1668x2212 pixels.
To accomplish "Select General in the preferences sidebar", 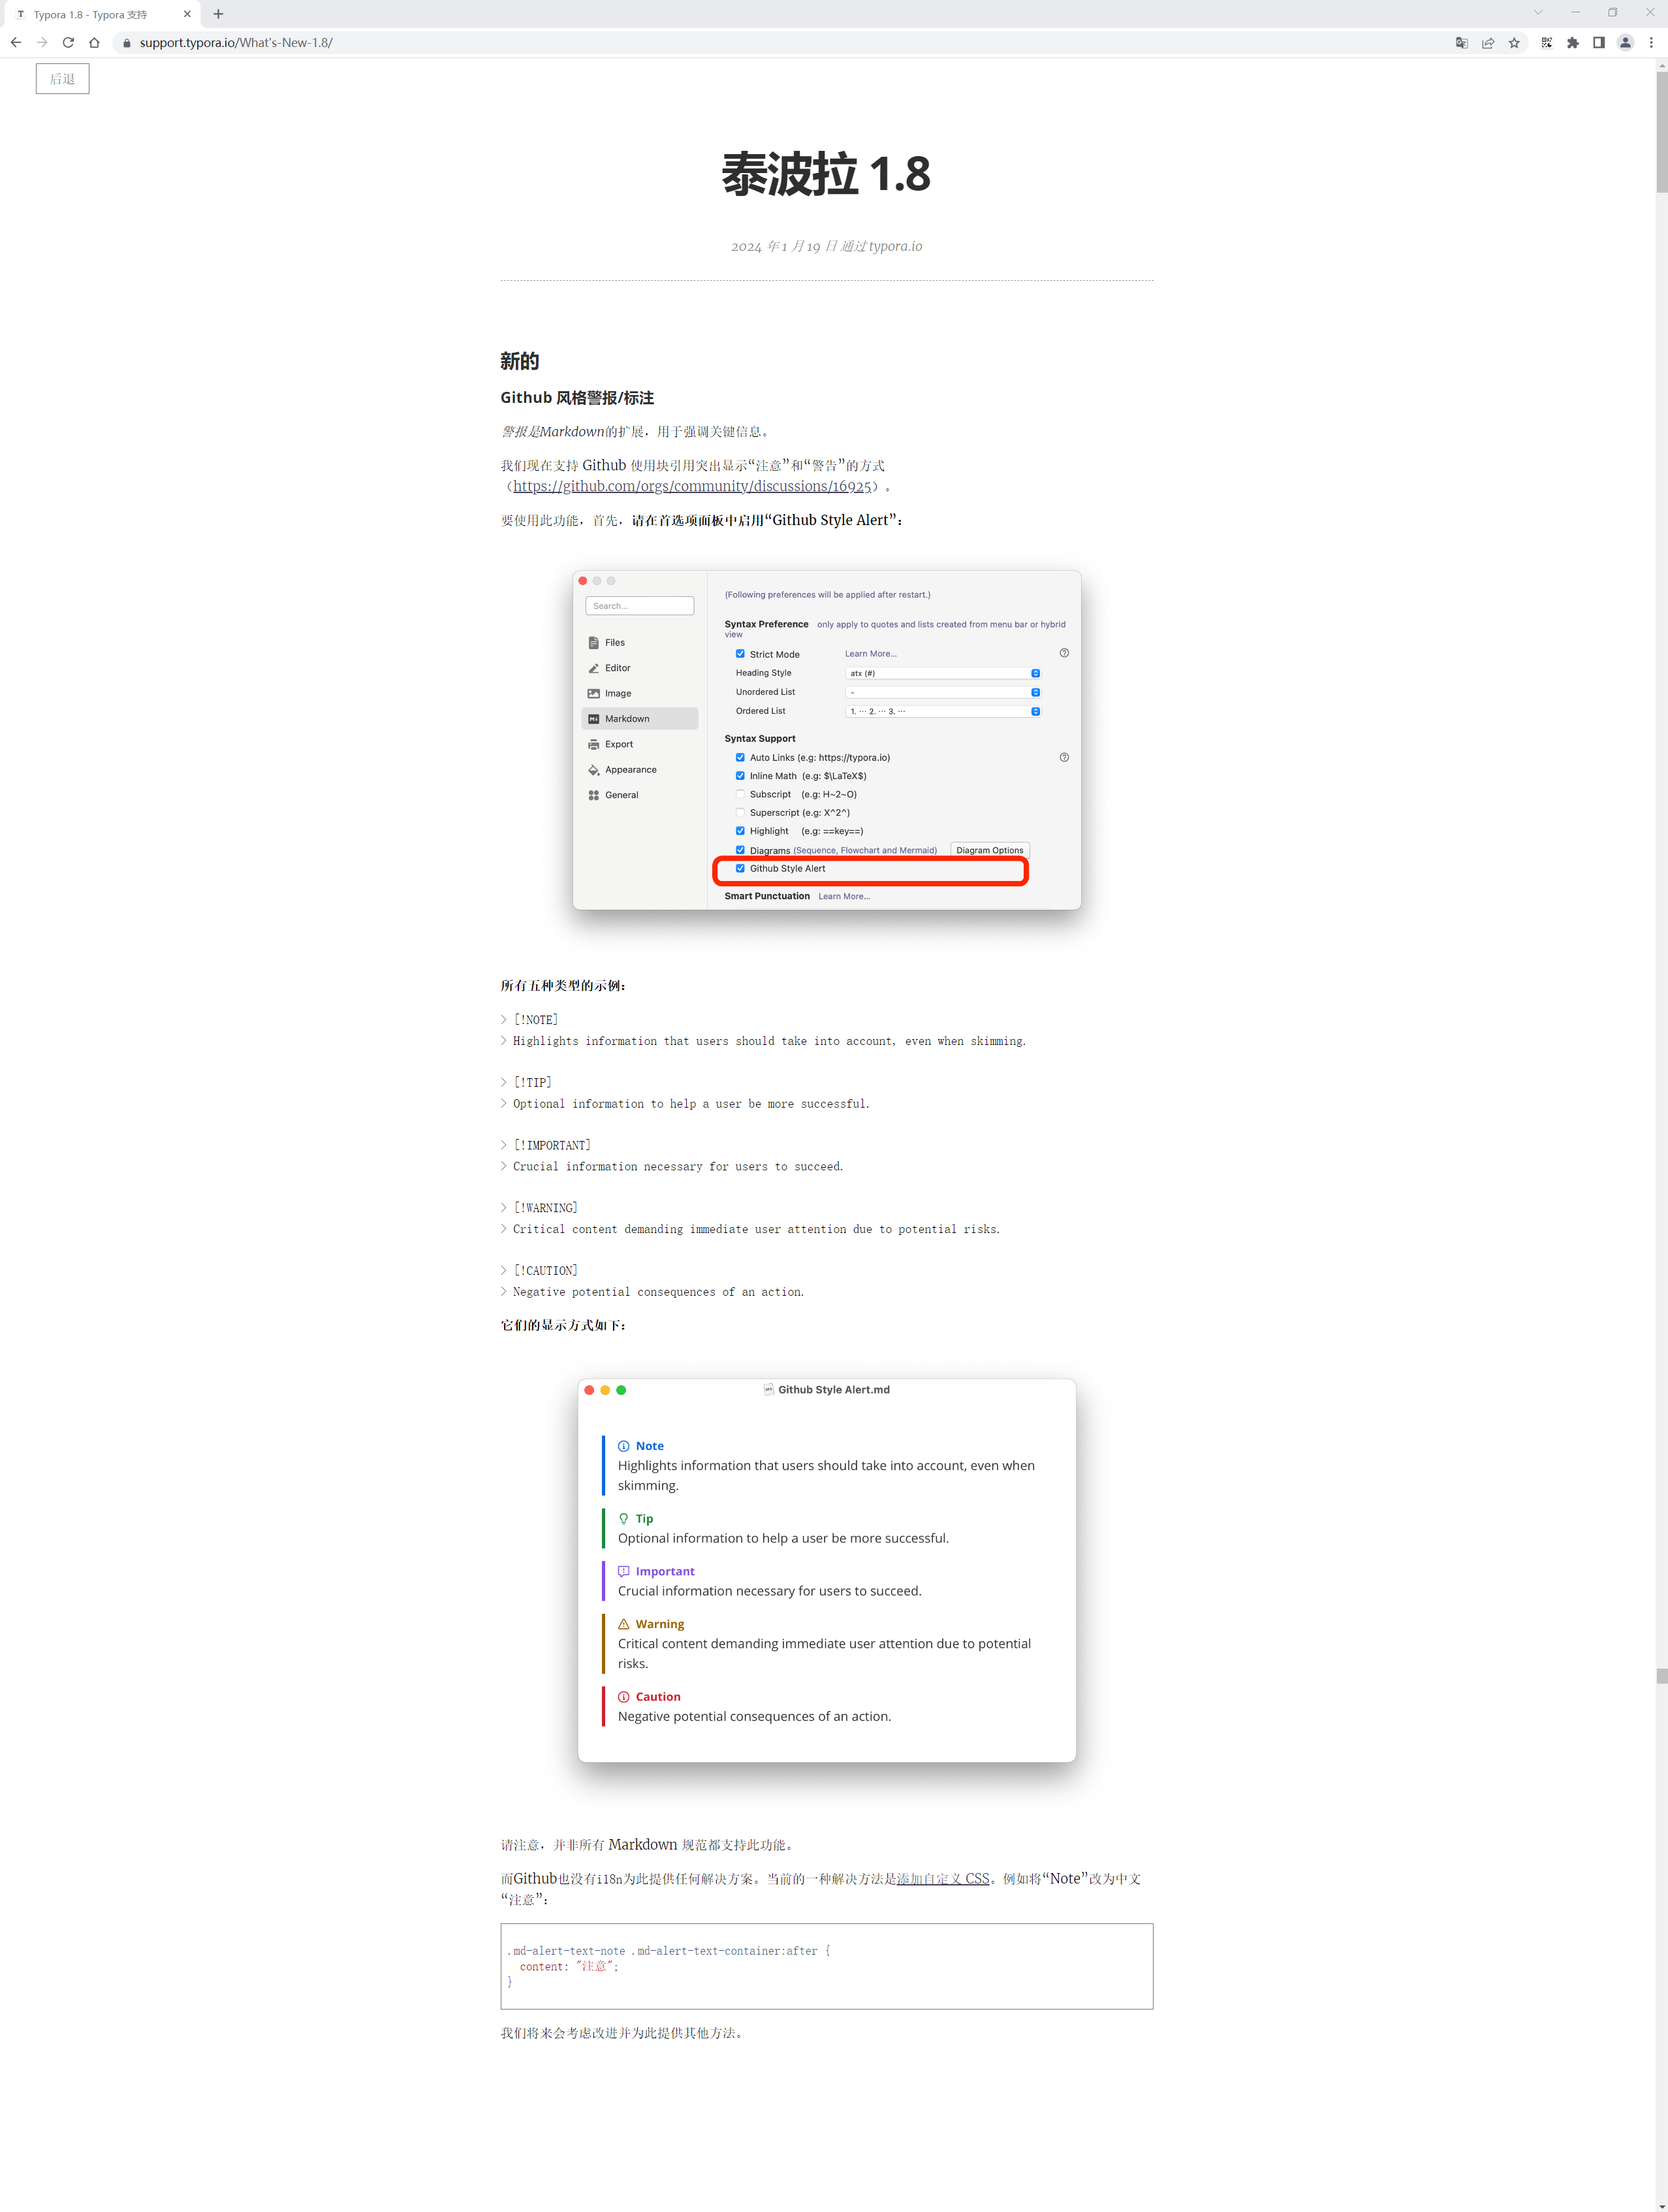I will (640, 795).
